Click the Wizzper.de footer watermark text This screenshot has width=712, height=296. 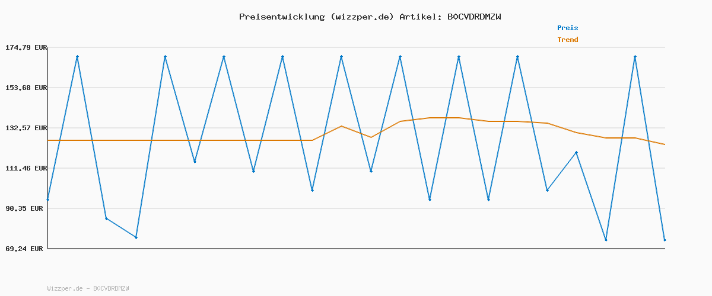88,288
